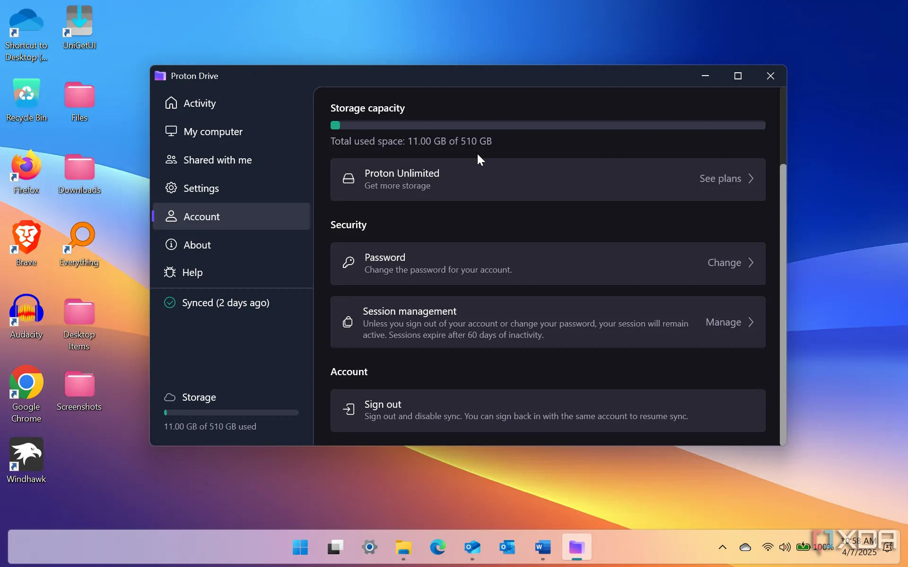Open the About page
Screen dimensions: 908x567
pos(231,245)
